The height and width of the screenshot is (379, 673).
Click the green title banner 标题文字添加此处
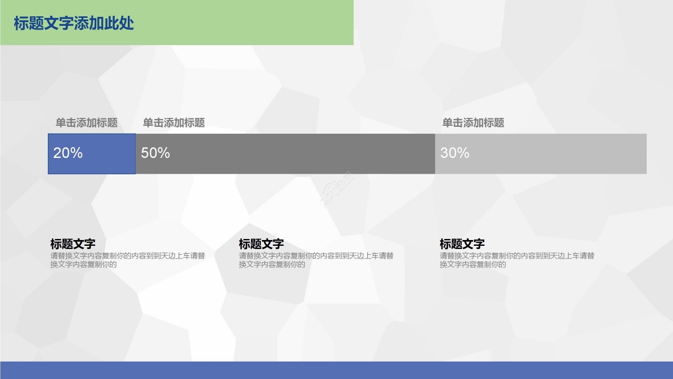[x=74, y=23]
